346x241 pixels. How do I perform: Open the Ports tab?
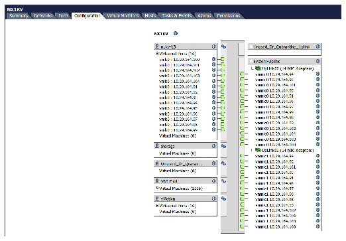64,16
